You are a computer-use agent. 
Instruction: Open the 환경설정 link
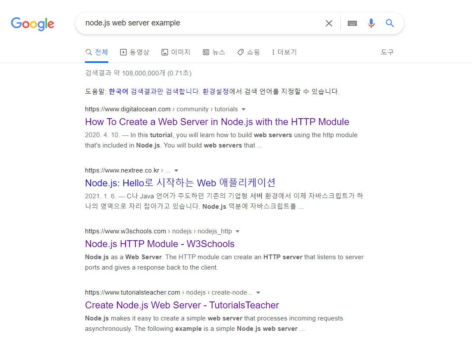coord(215,91)
